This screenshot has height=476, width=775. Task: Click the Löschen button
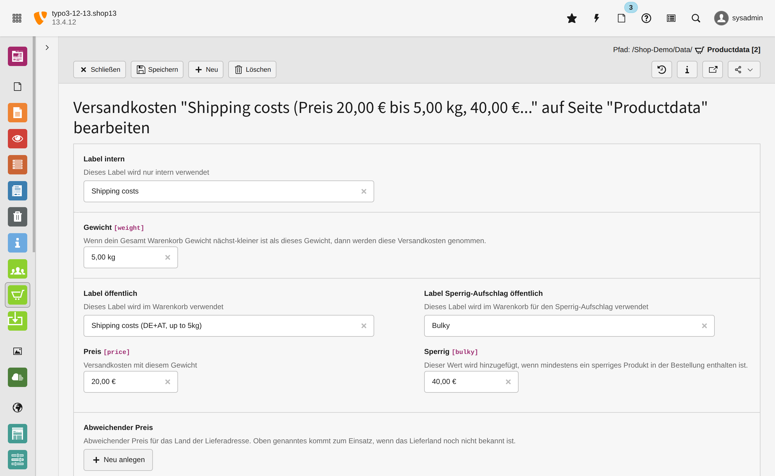coord(252,70)
